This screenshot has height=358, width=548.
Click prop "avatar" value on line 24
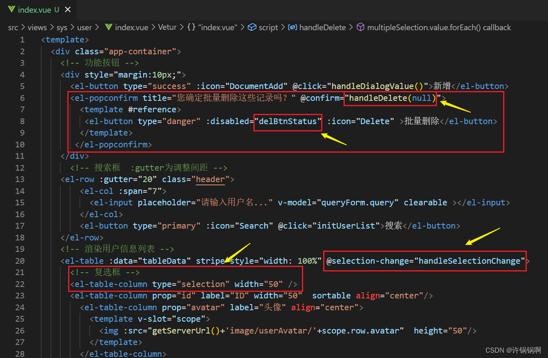click(206, 307)
